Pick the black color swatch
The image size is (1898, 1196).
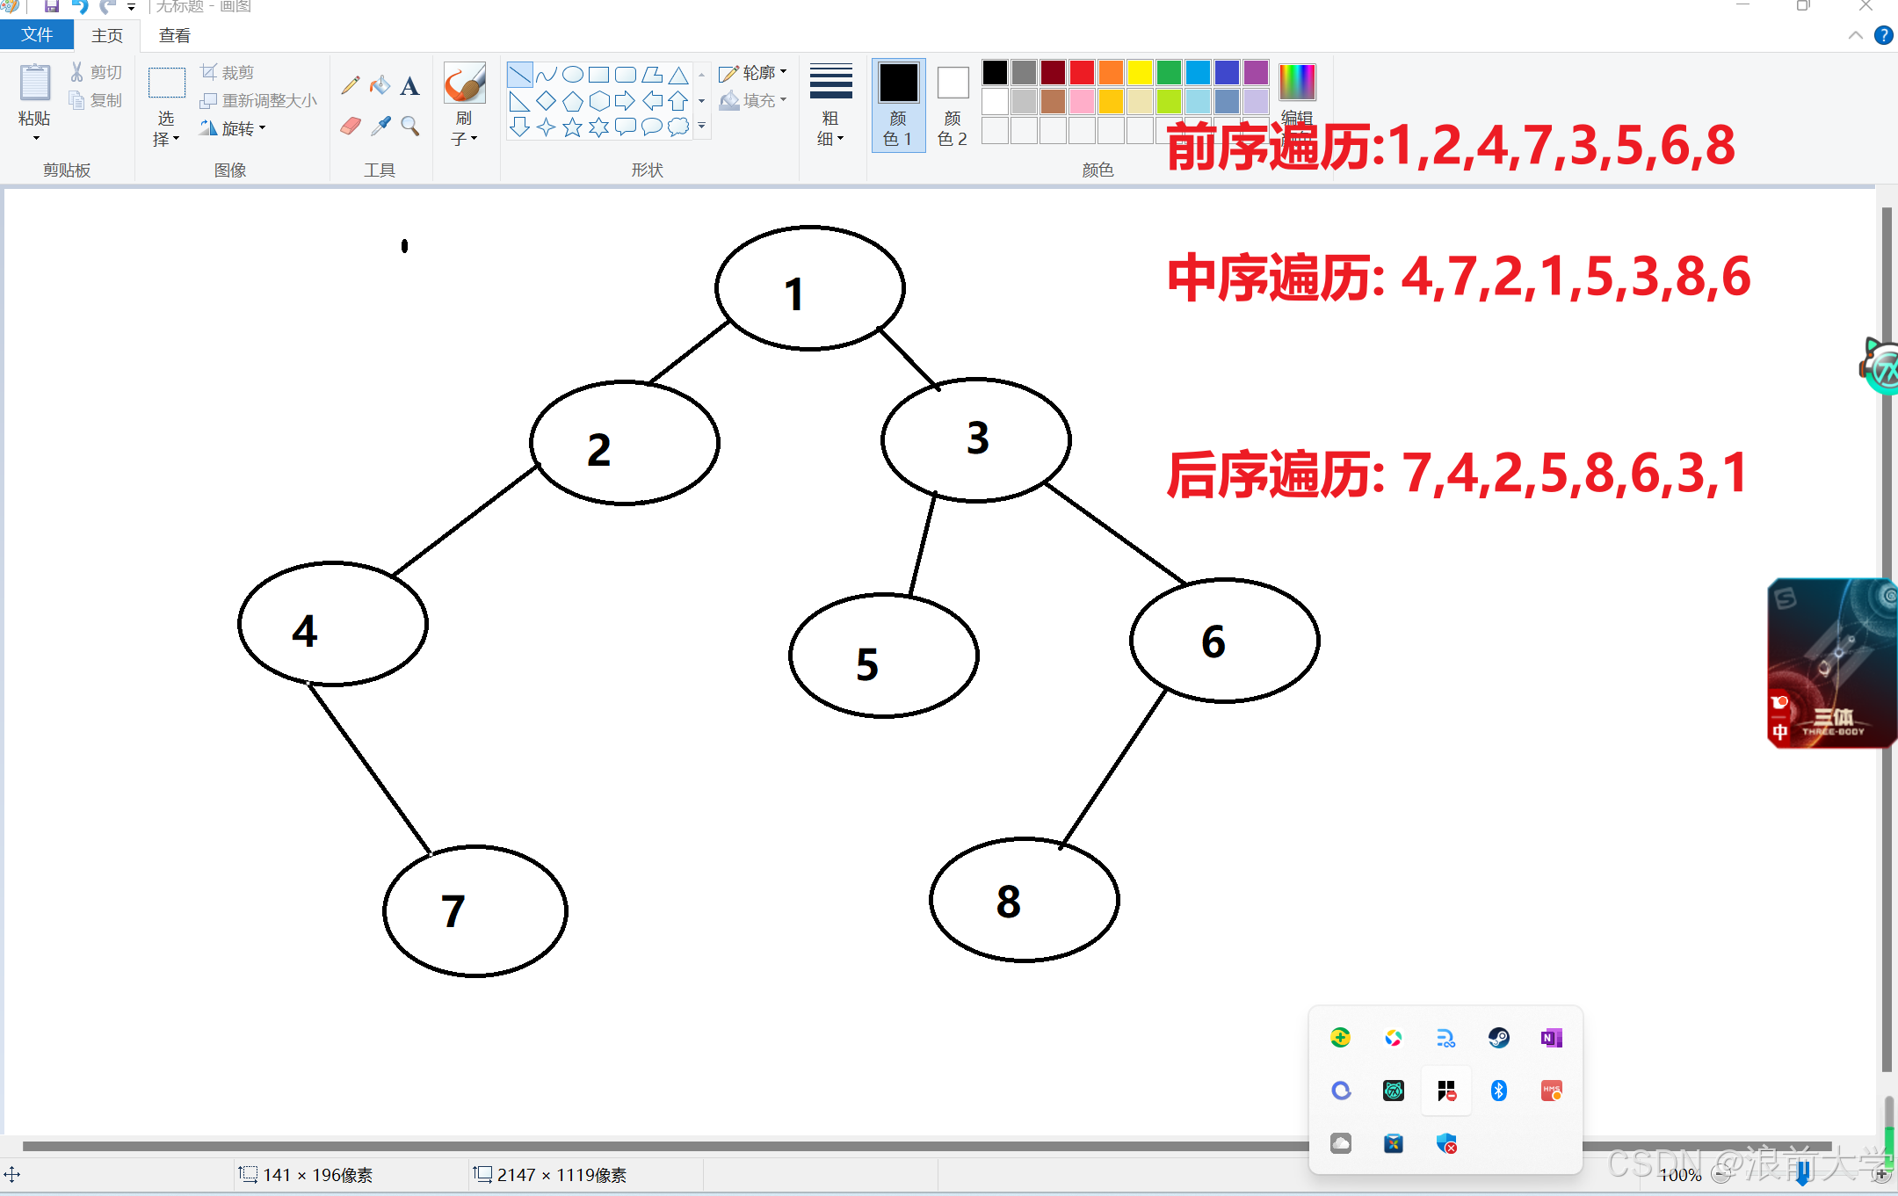(x=995, y=72)
